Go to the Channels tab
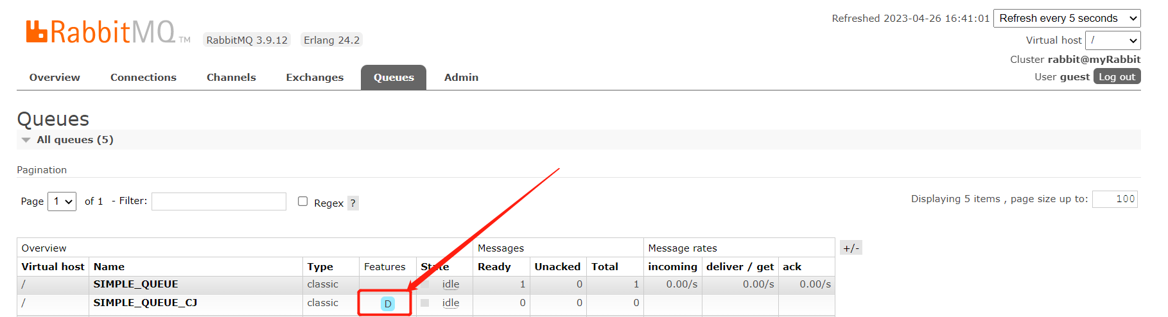 click(x=231, y=78)
